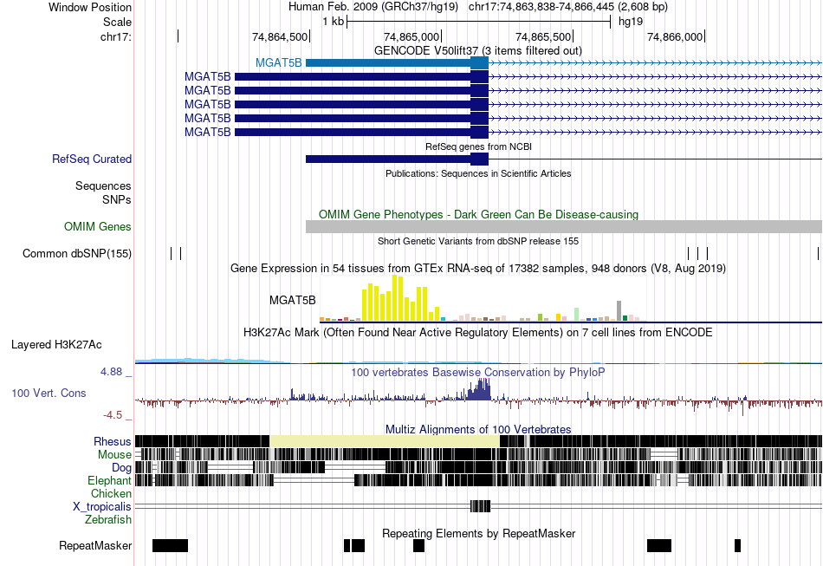
Task: Click the Sequences track label
Action: [x=103, y=185]
